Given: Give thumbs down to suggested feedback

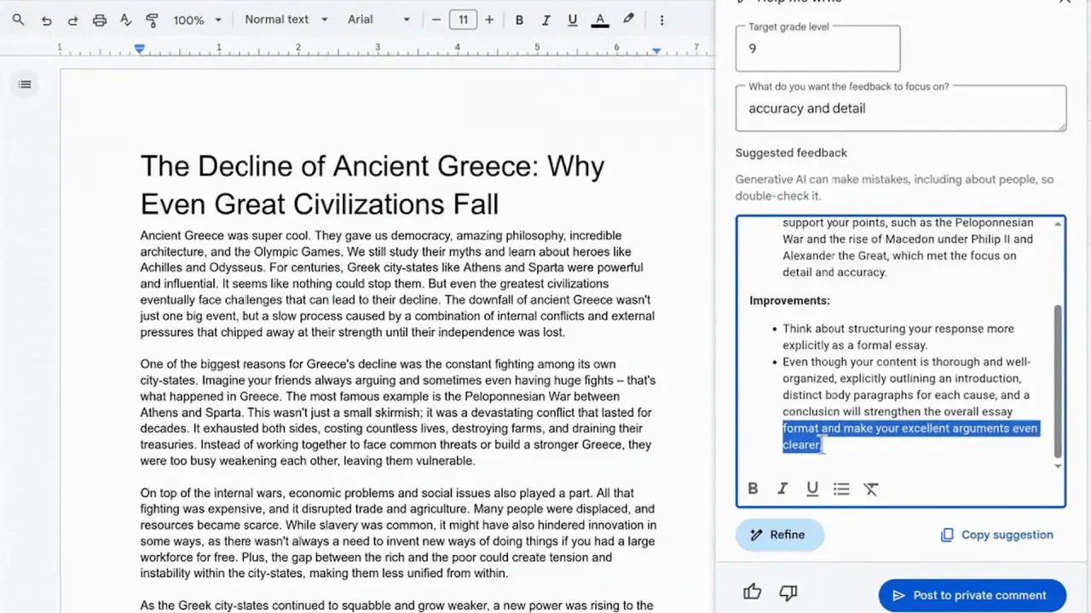Looking at the screenshot, I should (x=788, y=593).
